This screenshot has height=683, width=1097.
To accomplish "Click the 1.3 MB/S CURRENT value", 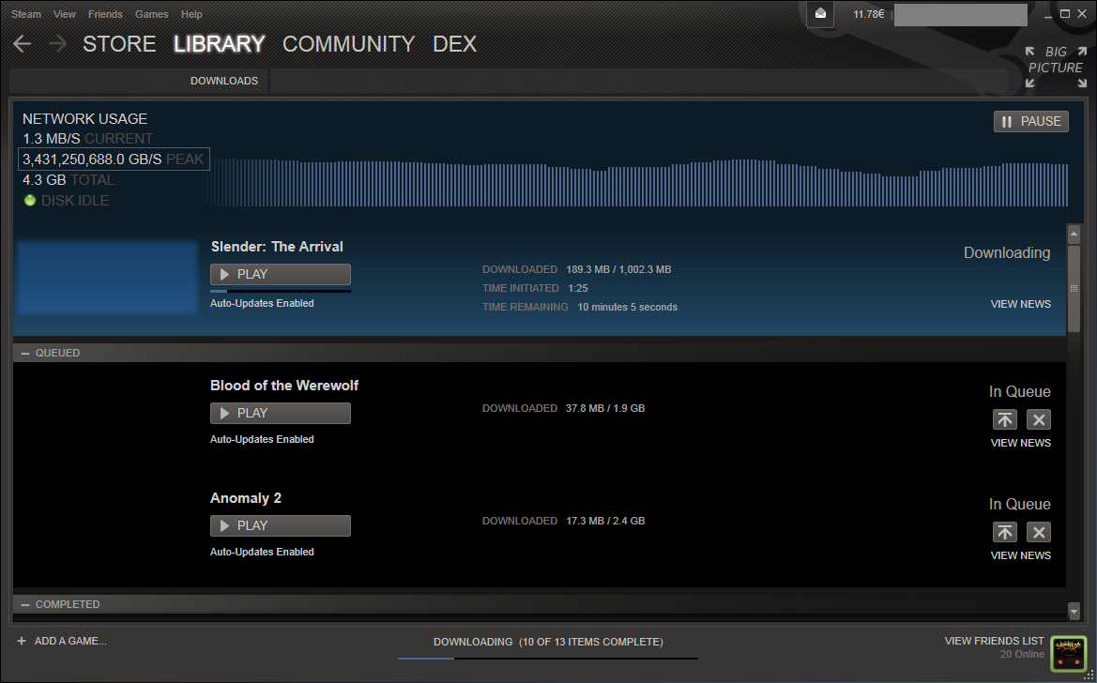I will coord(87,139).
